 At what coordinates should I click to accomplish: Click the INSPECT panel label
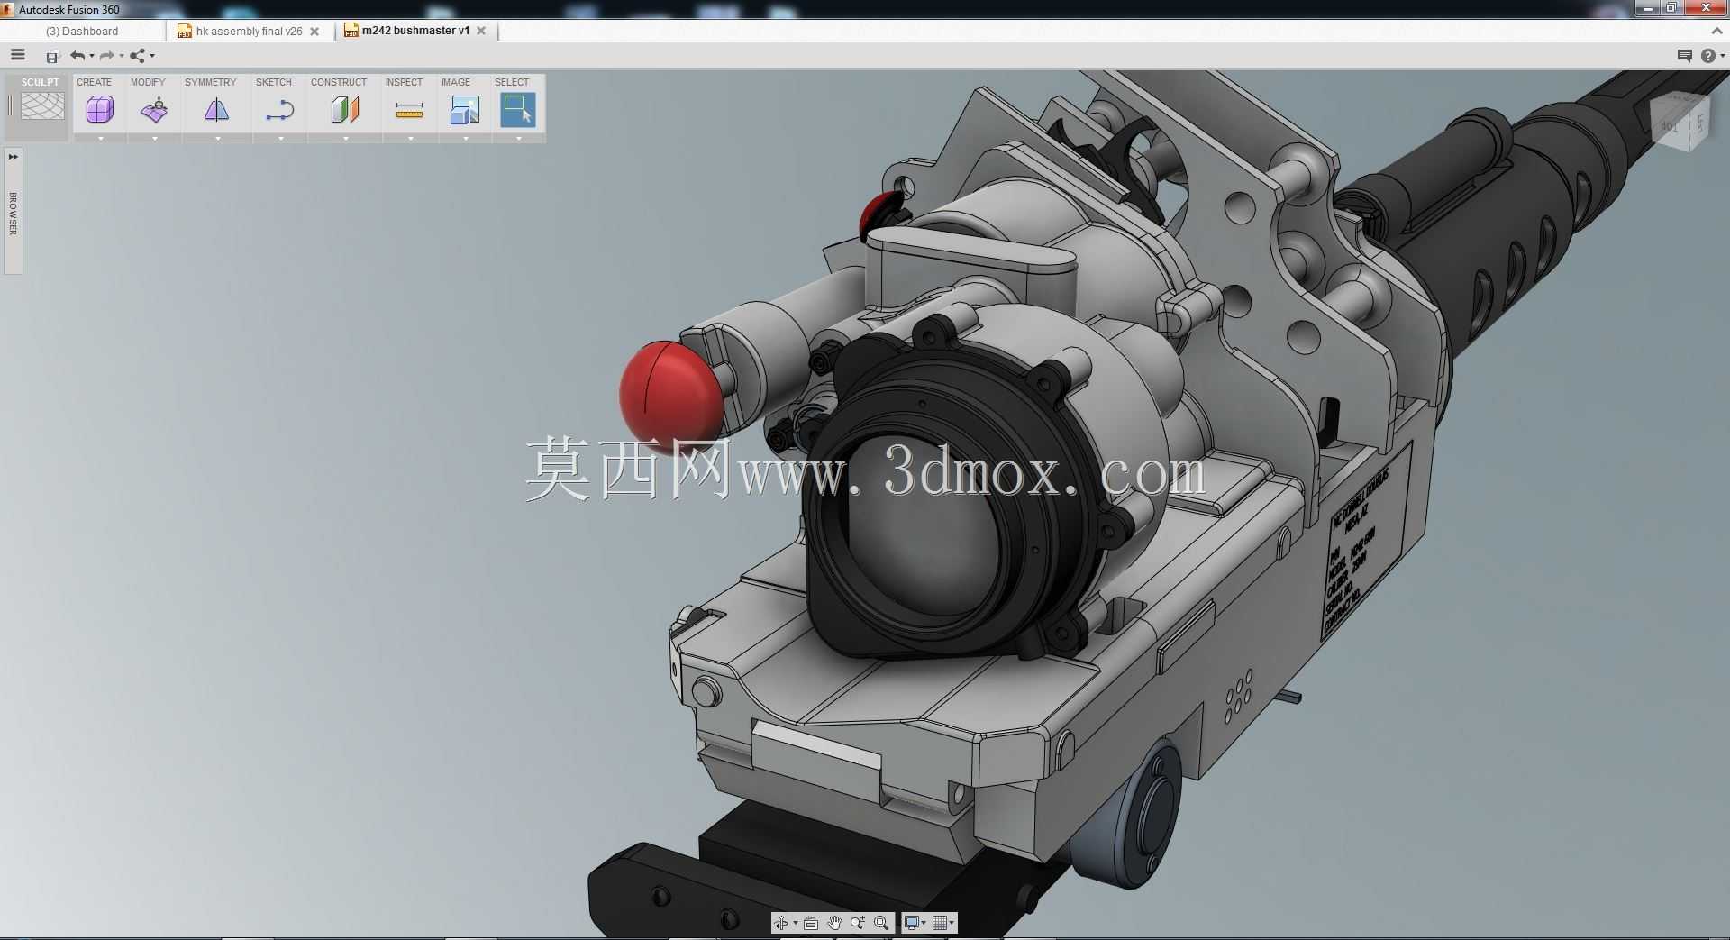404,82
